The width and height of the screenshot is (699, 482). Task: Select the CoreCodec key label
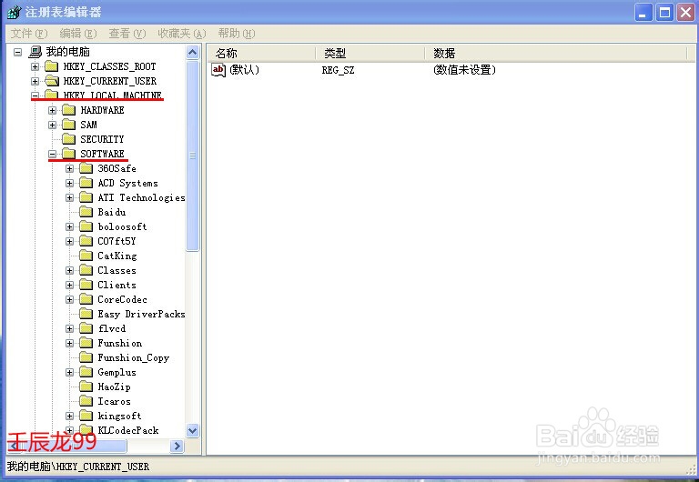coord(122,300)
